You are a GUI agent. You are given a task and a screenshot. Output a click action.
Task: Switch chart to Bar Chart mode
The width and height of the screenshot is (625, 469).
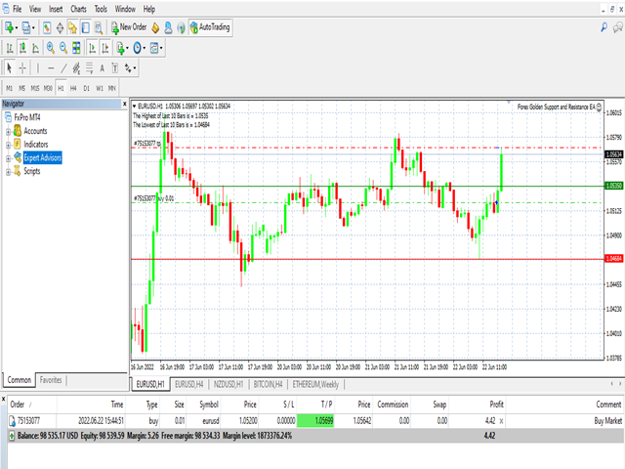point(10,48)
